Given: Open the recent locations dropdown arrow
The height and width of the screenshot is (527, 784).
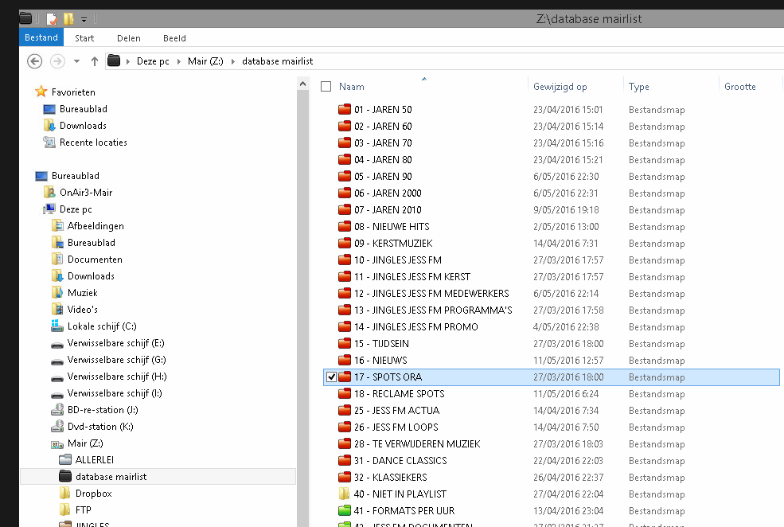Looking at the screenshot, I should (x=76, y=61).
